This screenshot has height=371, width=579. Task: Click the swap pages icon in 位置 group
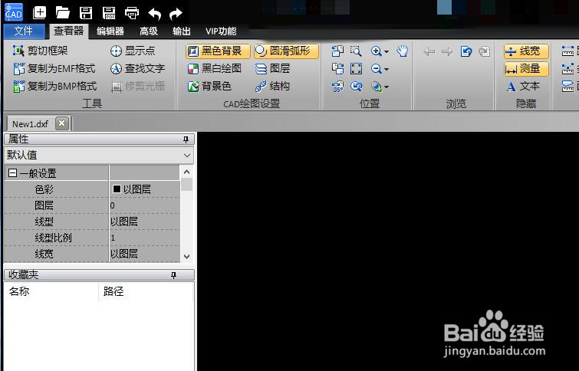337,69
